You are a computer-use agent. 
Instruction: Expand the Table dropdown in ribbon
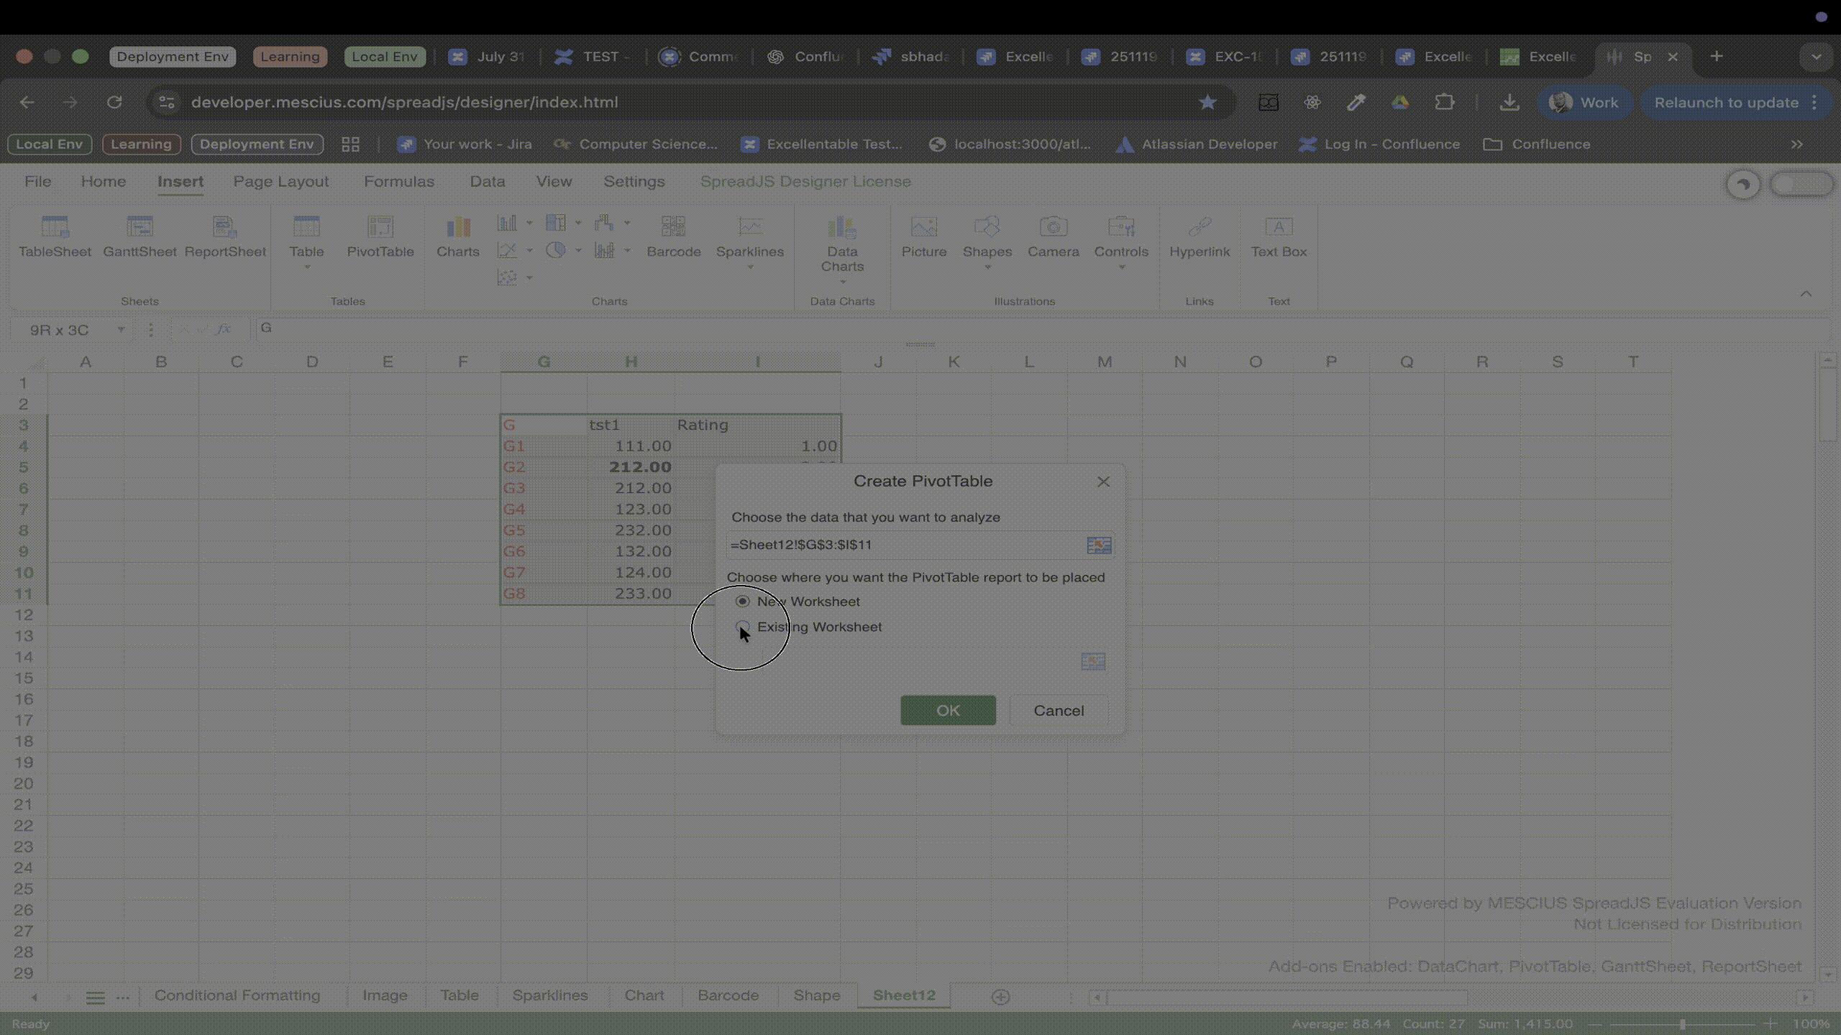306,267
